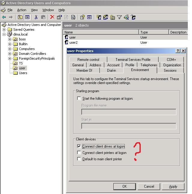Click the Show/Hide Action Pane icon
192x194 pixels.
click(89, 17)
